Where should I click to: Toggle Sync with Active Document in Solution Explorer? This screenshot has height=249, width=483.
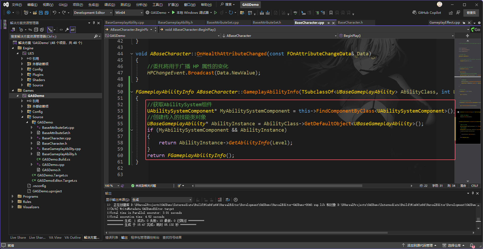click(x=30, y=30)
